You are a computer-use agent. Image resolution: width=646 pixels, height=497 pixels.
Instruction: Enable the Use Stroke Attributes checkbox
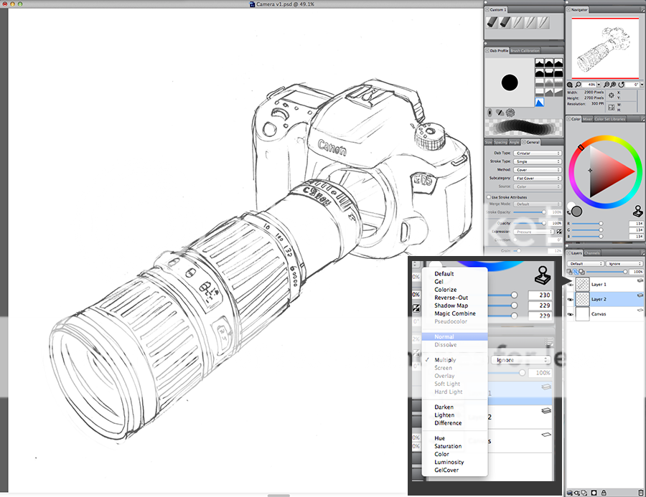point(489,197)
